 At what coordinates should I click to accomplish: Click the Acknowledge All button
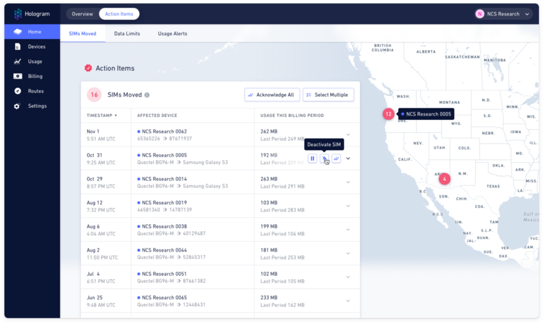[272, 95]
